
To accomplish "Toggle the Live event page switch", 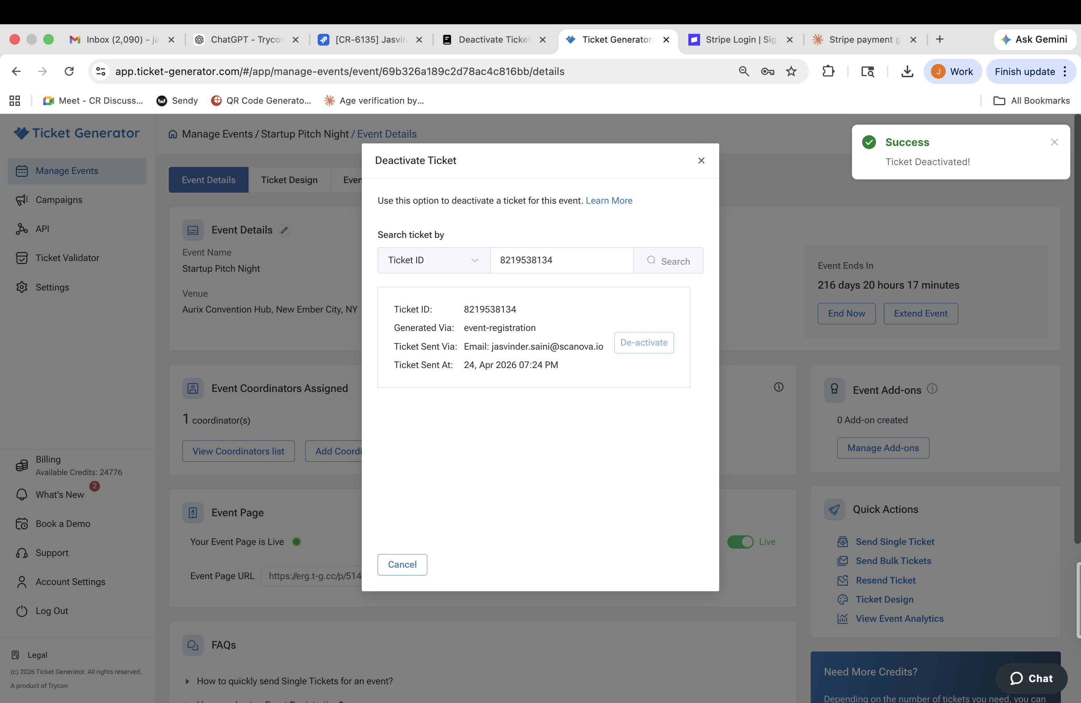I will [x=741, y=542].
